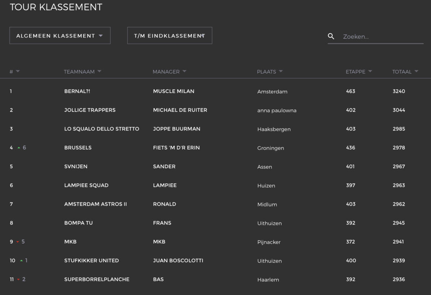Click the total score 2936
The width and height of the screenshot is (431, 295).
click(399, 280)
